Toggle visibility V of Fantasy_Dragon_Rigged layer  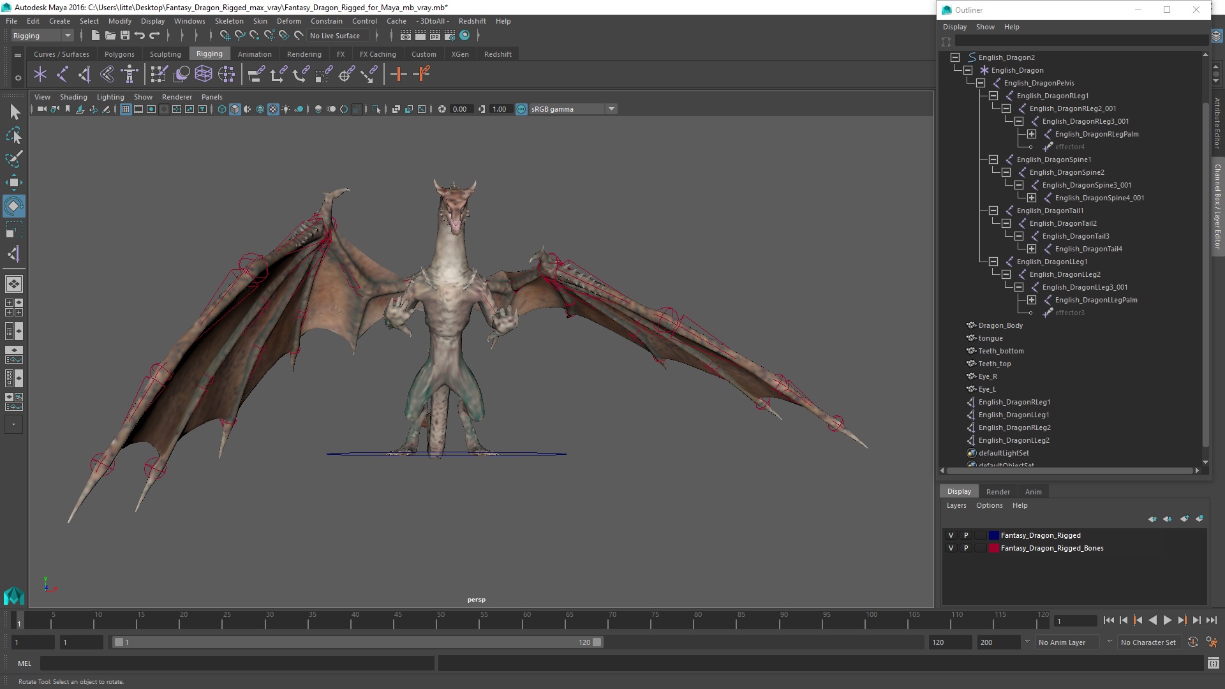pyautogui.click(x=951, y=535)
